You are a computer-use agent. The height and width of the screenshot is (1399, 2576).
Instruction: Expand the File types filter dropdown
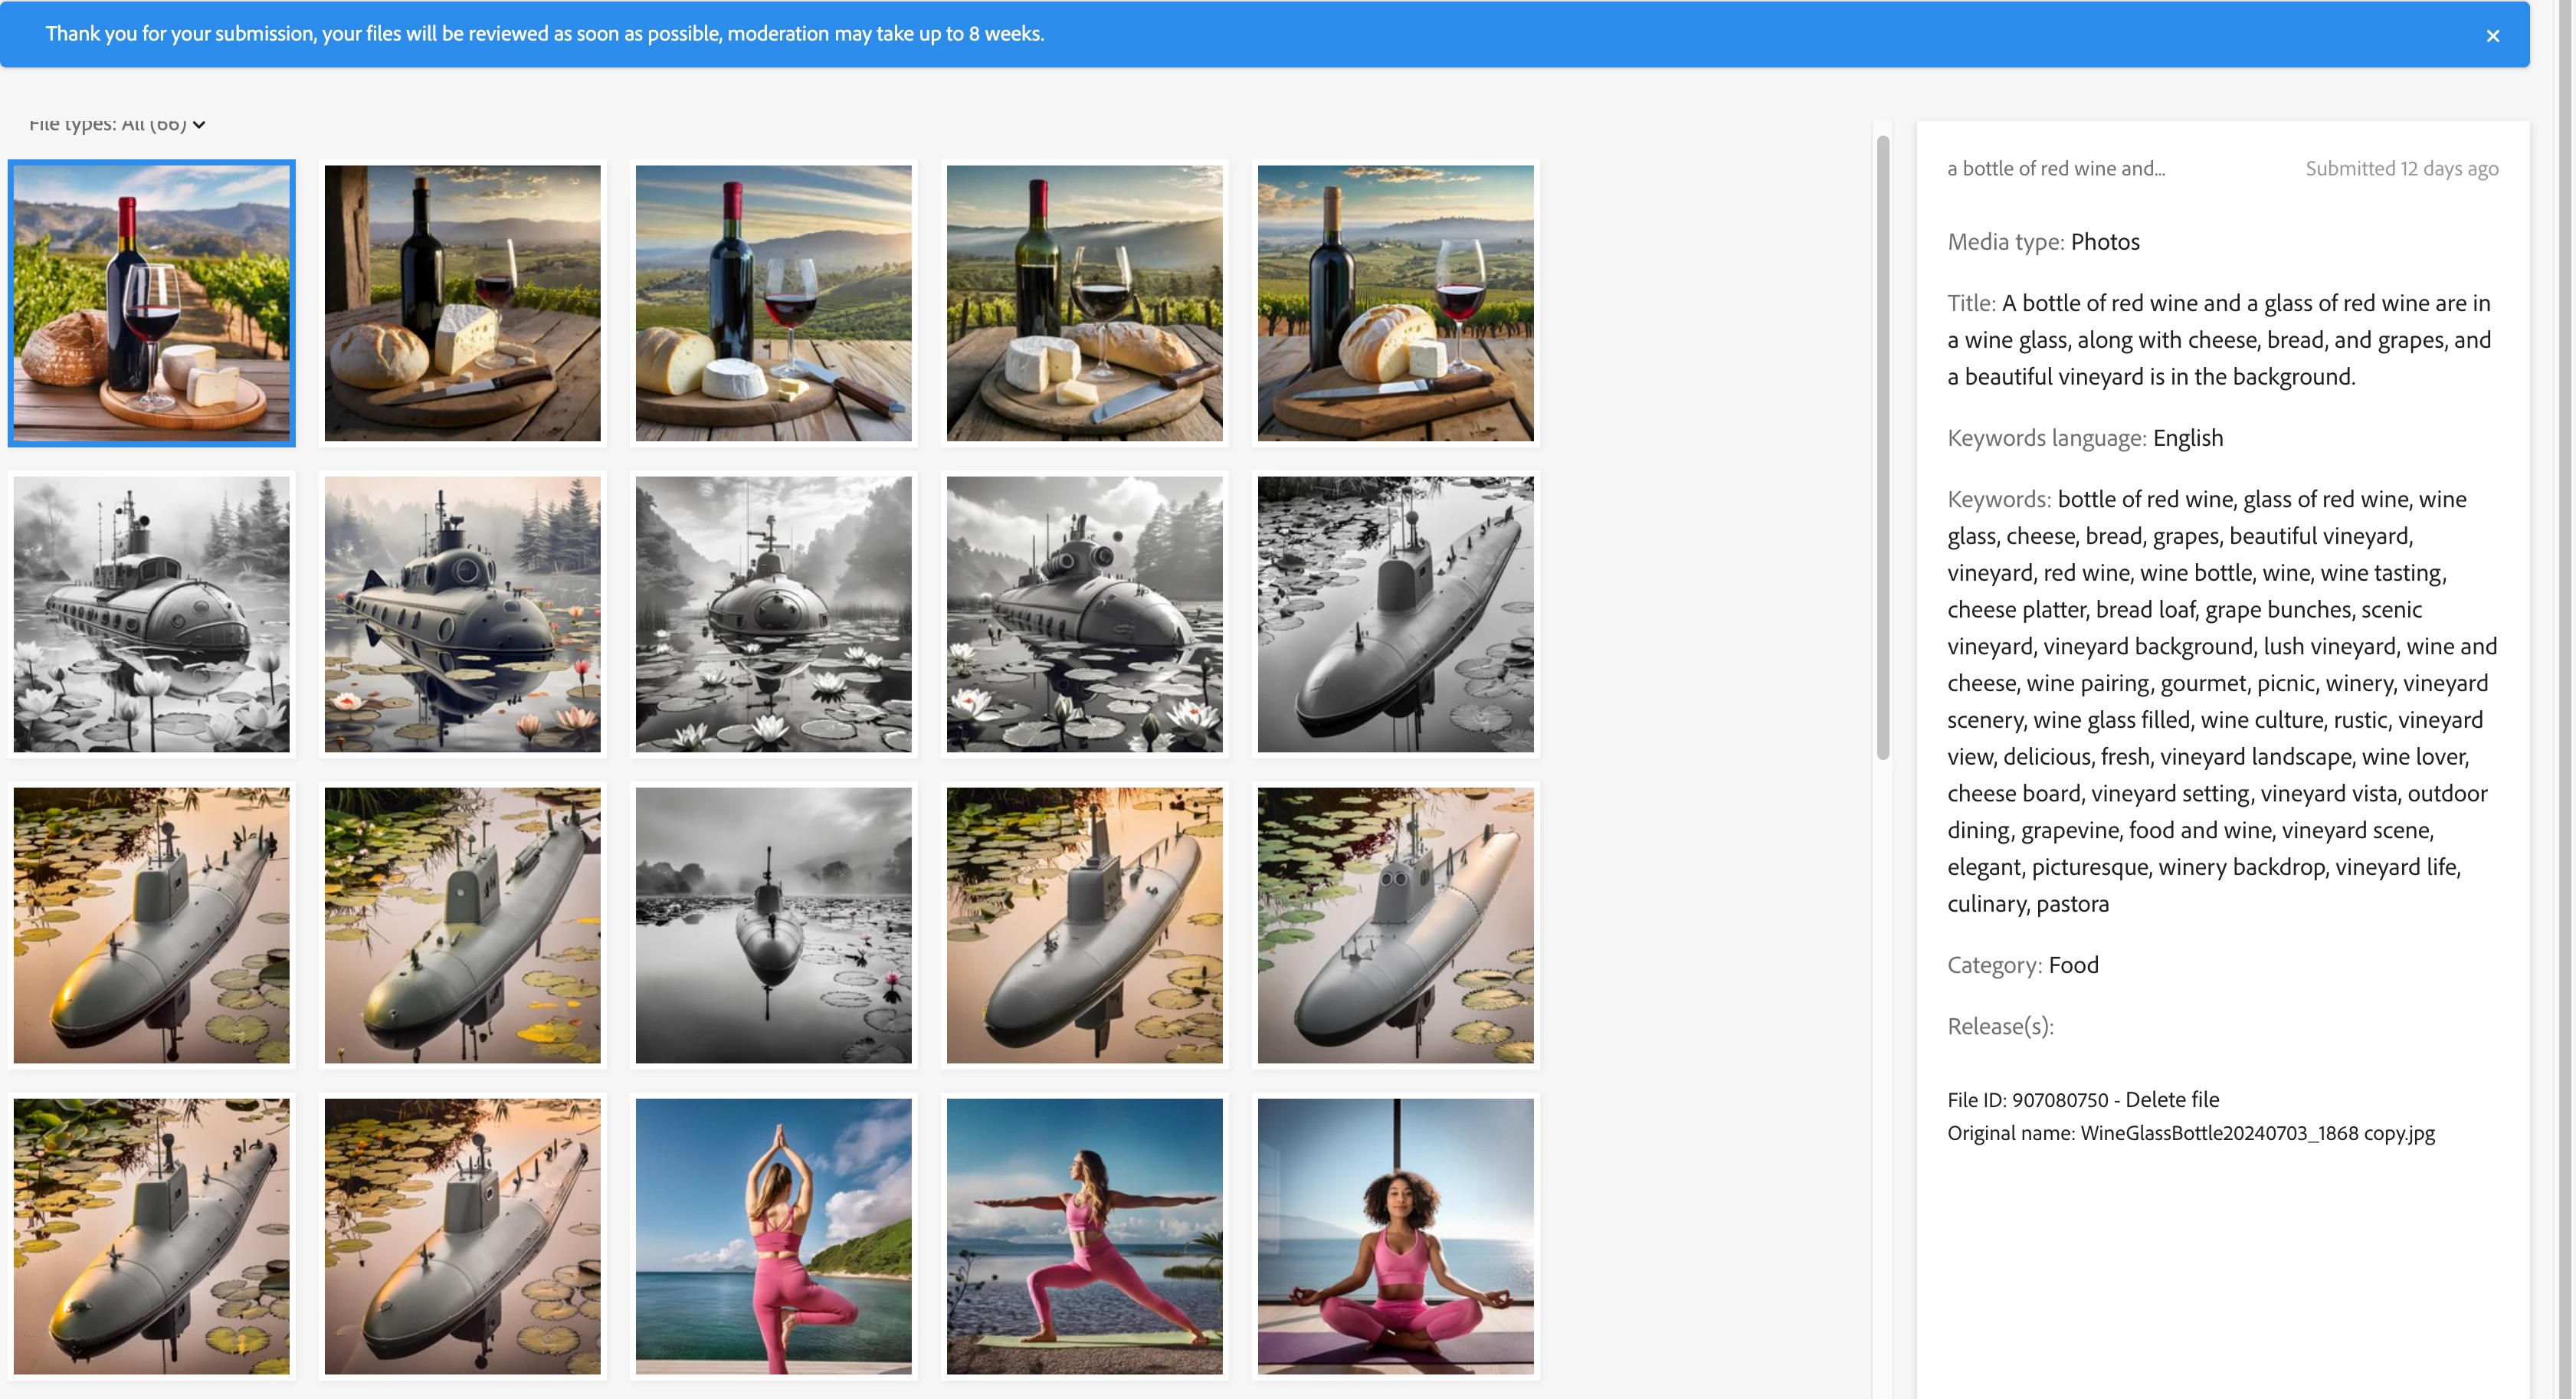pyautogui.click(x=117, y=124)
